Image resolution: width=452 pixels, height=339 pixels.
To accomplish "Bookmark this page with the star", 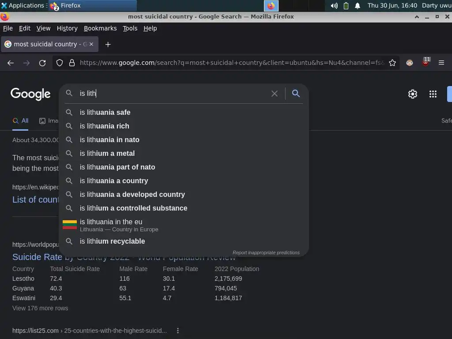I will coord(392,63).
